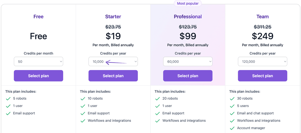Click the Professional plan title
The image size is (301, 133).
pyautogui.click(x=188, y=17)
